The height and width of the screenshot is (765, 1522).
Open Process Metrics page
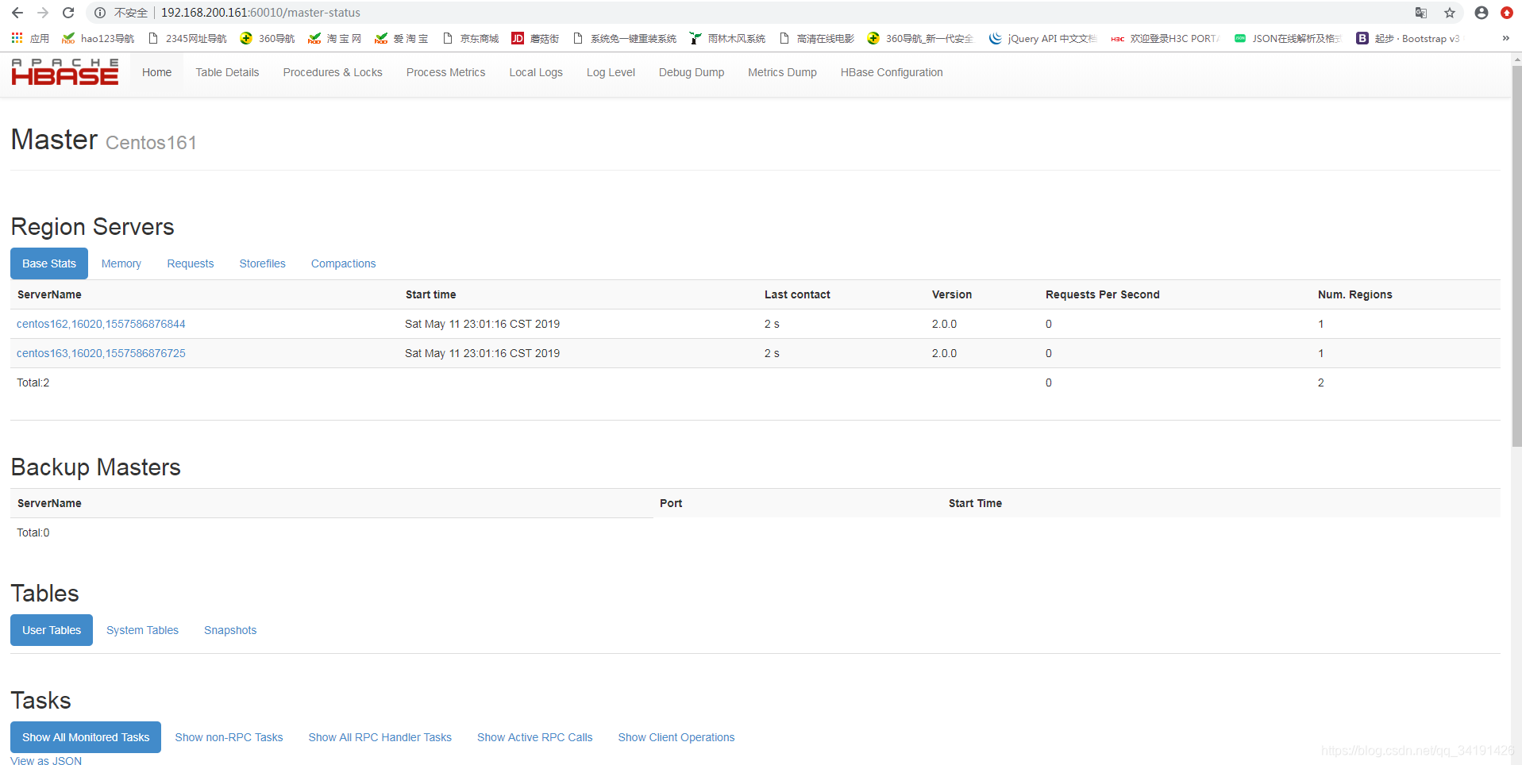pyautogui.click(x=445, y=72)
